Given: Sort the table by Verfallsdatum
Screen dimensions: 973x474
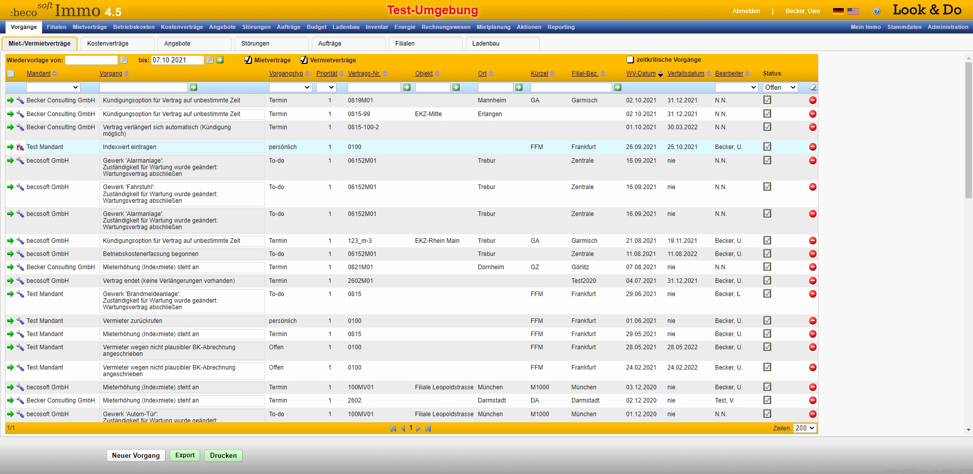Looking at the screenshot, I should [686, 74].
